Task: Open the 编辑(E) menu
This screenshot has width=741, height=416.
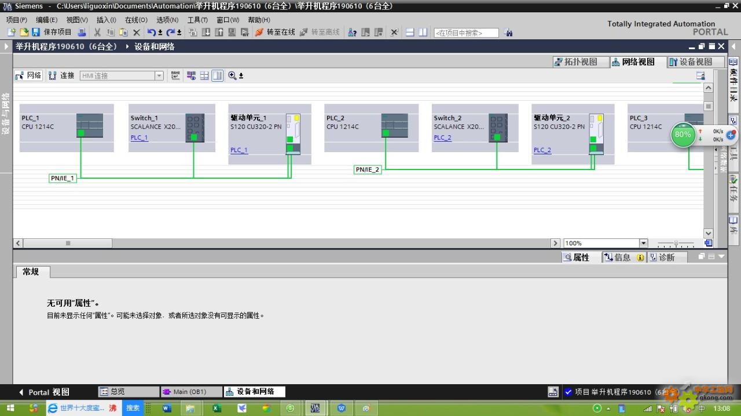Action: pyautogui.click(x=46, y=20)
